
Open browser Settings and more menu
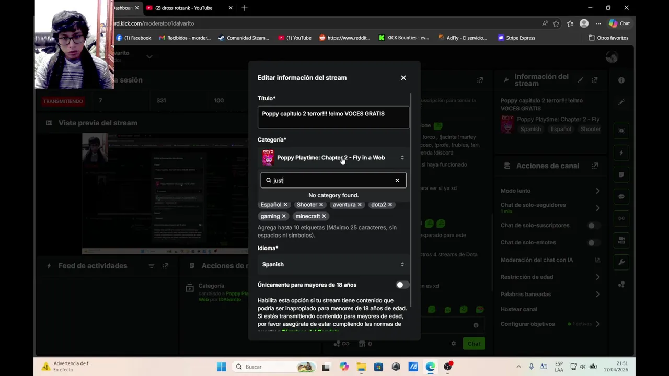pyautogui.click(x=598, y=23)
